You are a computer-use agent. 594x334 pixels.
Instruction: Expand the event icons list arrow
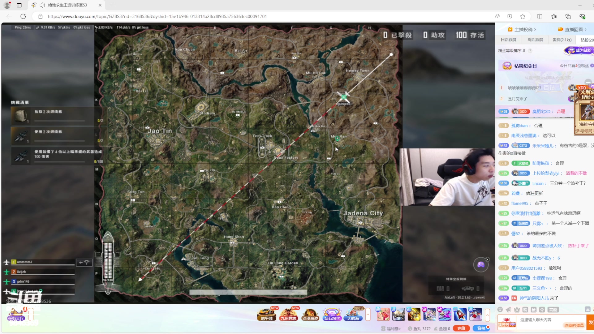[368, 315]
